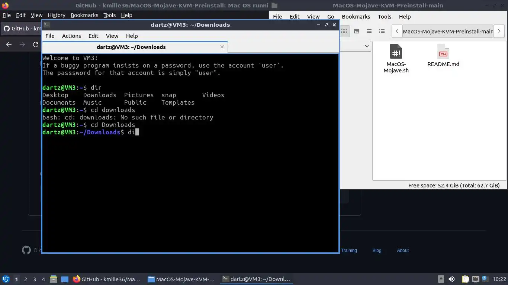Switch to virtual desktop 2
The width and height of the screenshot is (508, 285).
pyautogui.click(x=25, y=279)
